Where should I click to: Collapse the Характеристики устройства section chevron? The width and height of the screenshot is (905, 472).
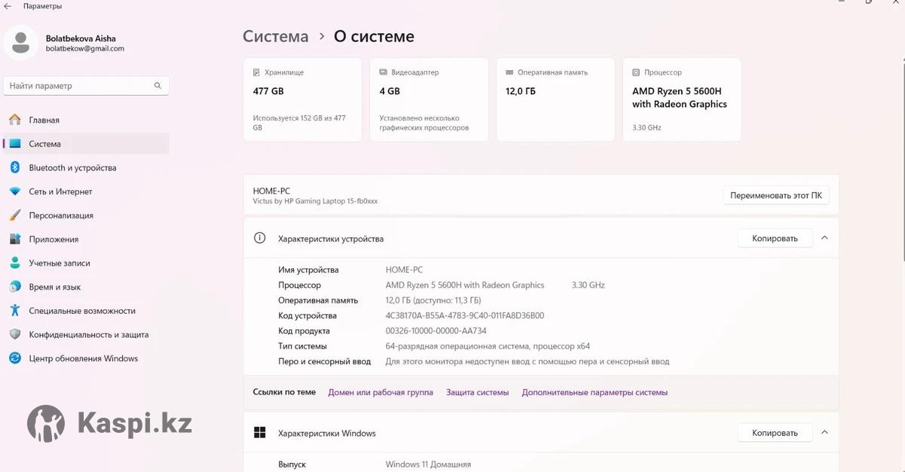[824, 238]
